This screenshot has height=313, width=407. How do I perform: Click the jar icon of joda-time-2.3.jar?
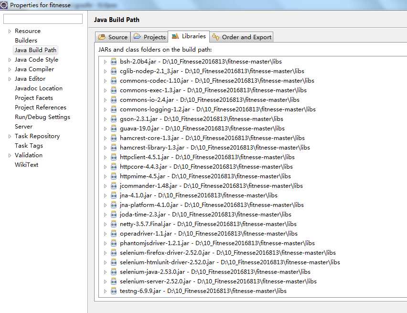click(114, 215)
